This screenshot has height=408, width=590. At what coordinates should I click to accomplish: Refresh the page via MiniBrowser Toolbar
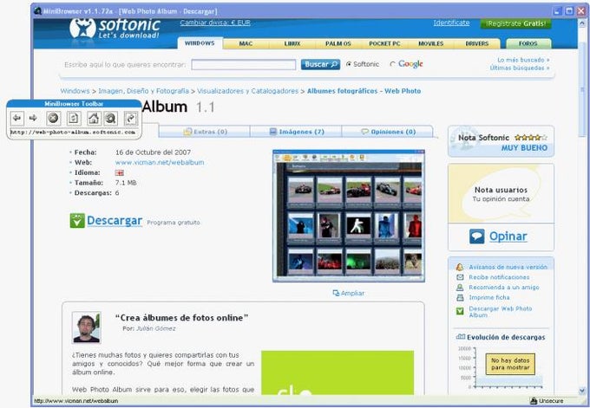click(74, 119)
